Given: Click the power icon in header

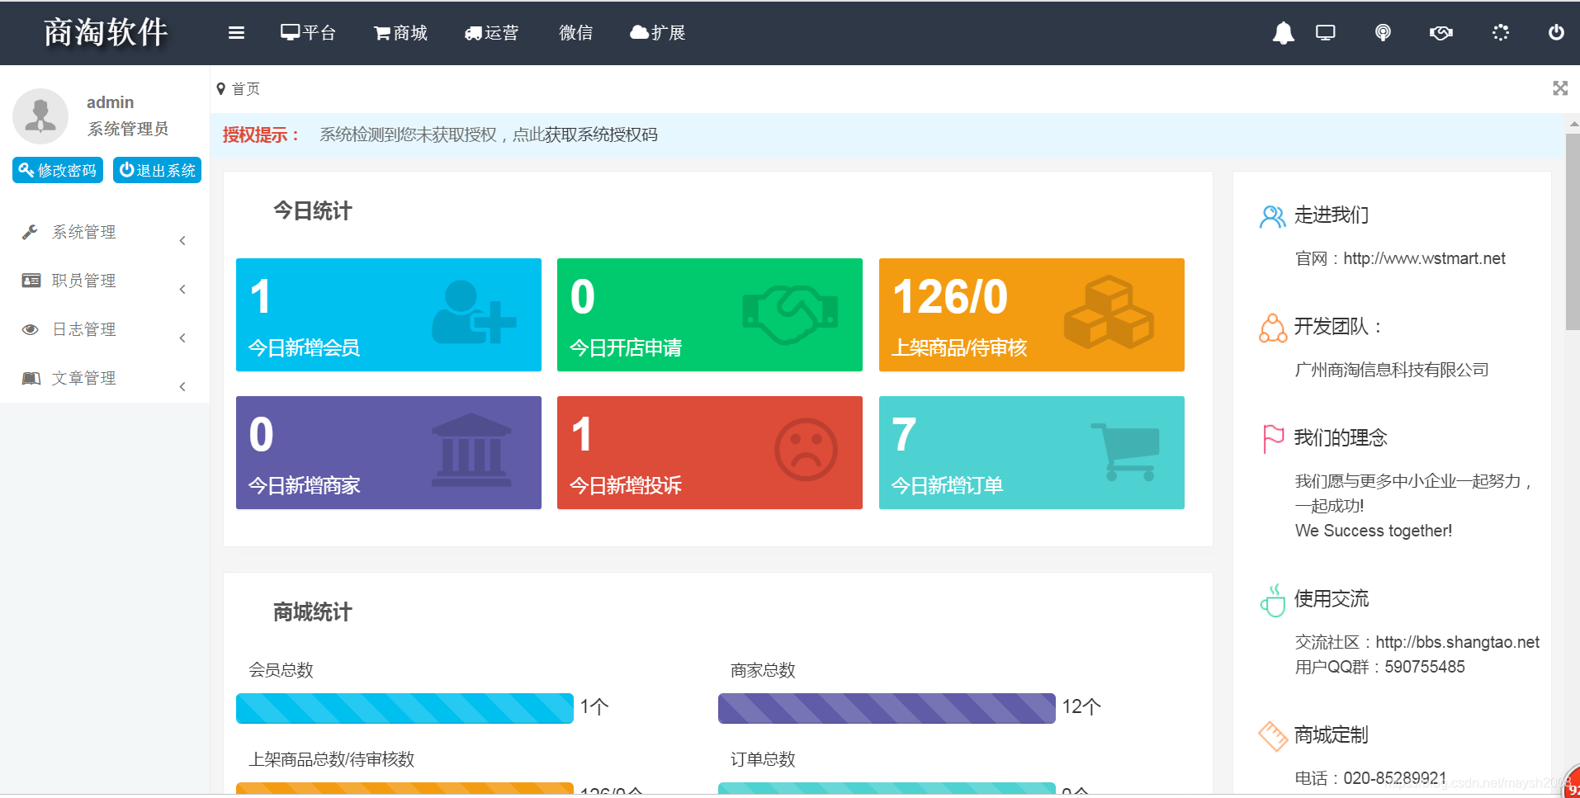Looking at the screenshot, I should (1556, 33).
